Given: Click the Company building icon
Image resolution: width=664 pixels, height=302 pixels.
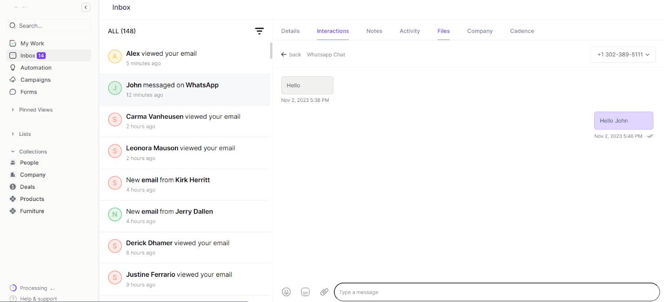Looking at the screenshot, I should tap(13, 174).
